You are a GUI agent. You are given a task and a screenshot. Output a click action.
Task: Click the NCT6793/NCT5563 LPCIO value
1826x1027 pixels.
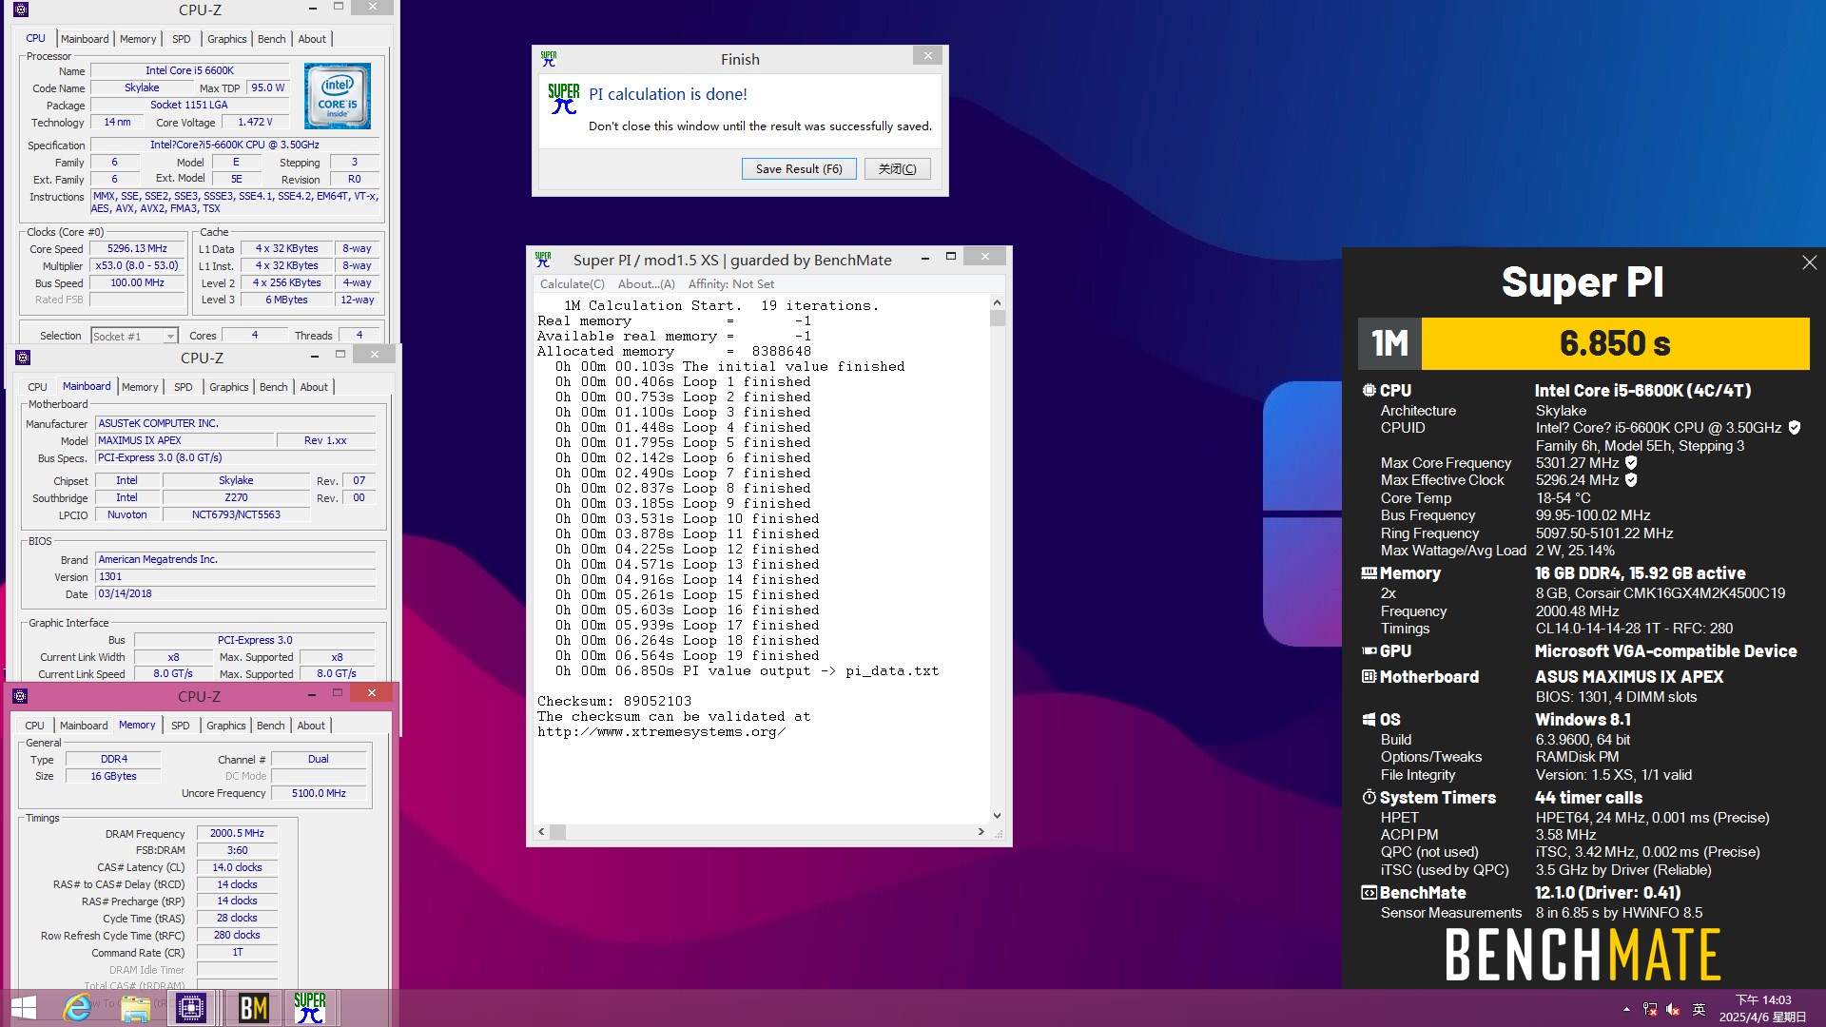point(236,515)
